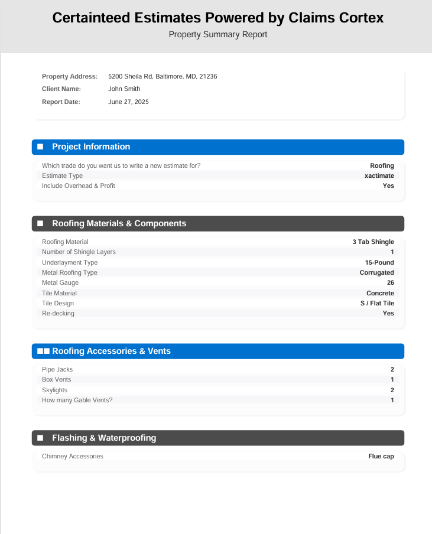The image size is (432, 534).
Task: Click the Project Information header icon
Action: 40,146
